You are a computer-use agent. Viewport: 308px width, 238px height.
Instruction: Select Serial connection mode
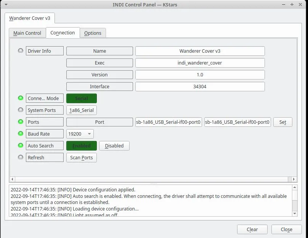coord(82,99)
